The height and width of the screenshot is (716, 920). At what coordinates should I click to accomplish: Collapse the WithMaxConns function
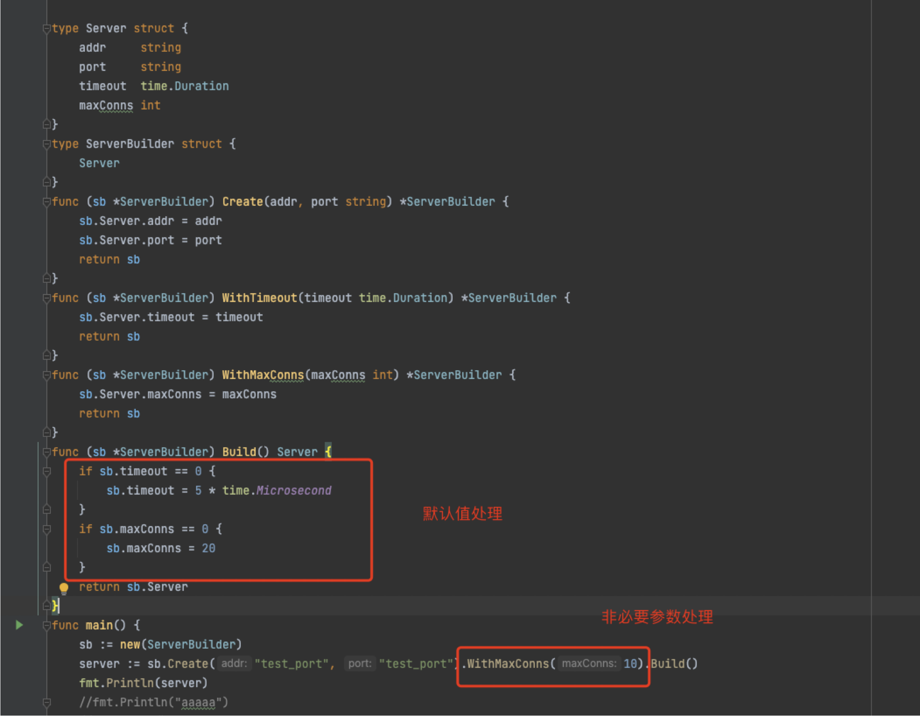coord(47,375)
